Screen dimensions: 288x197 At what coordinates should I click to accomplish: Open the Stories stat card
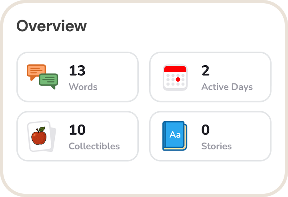coord(210,136)
